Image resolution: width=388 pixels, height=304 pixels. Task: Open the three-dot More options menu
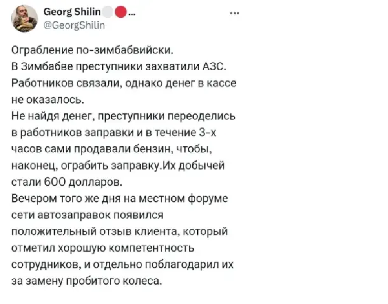235,12
